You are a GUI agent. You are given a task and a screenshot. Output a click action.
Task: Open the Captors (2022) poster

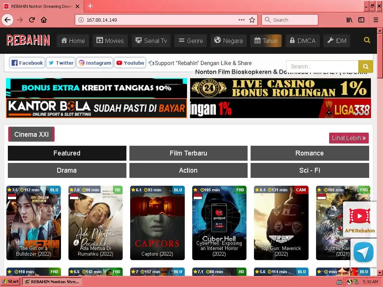tap(157, 223)
